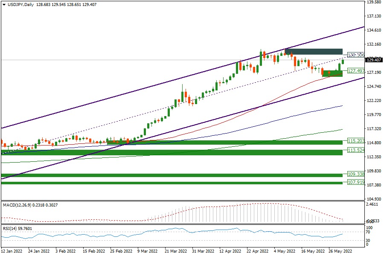Select the 130.306 price level label
The height and width of the screenshot is (256, 384).
click(x=356, y=55)
